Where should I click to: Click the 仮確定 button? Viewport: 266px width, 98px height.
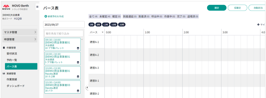click(237, 8)
